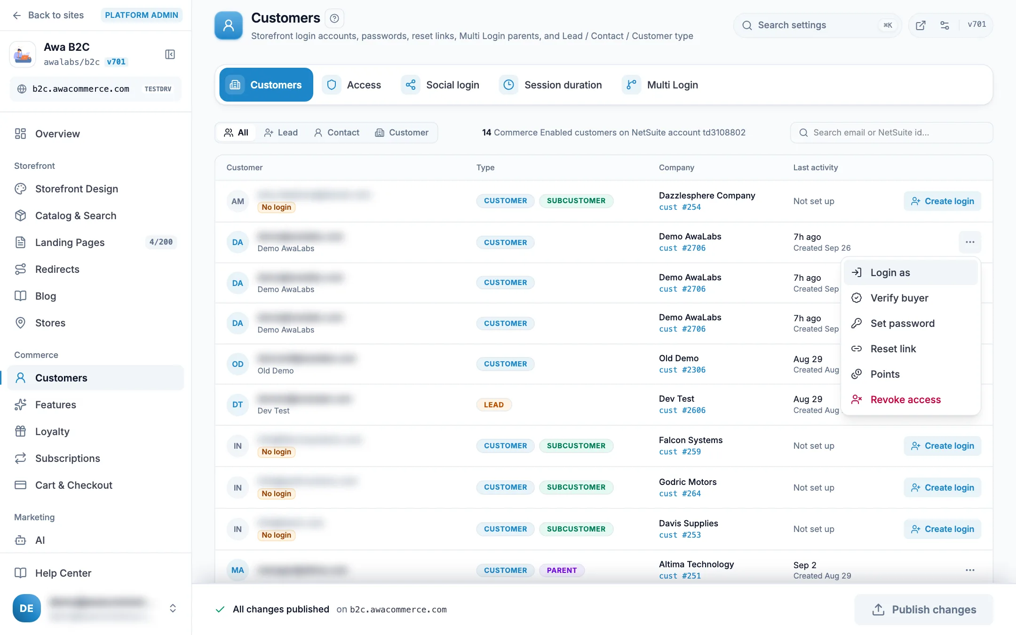
Task: Create login for Dazzlesphere Company
Action: coord(943,201)
